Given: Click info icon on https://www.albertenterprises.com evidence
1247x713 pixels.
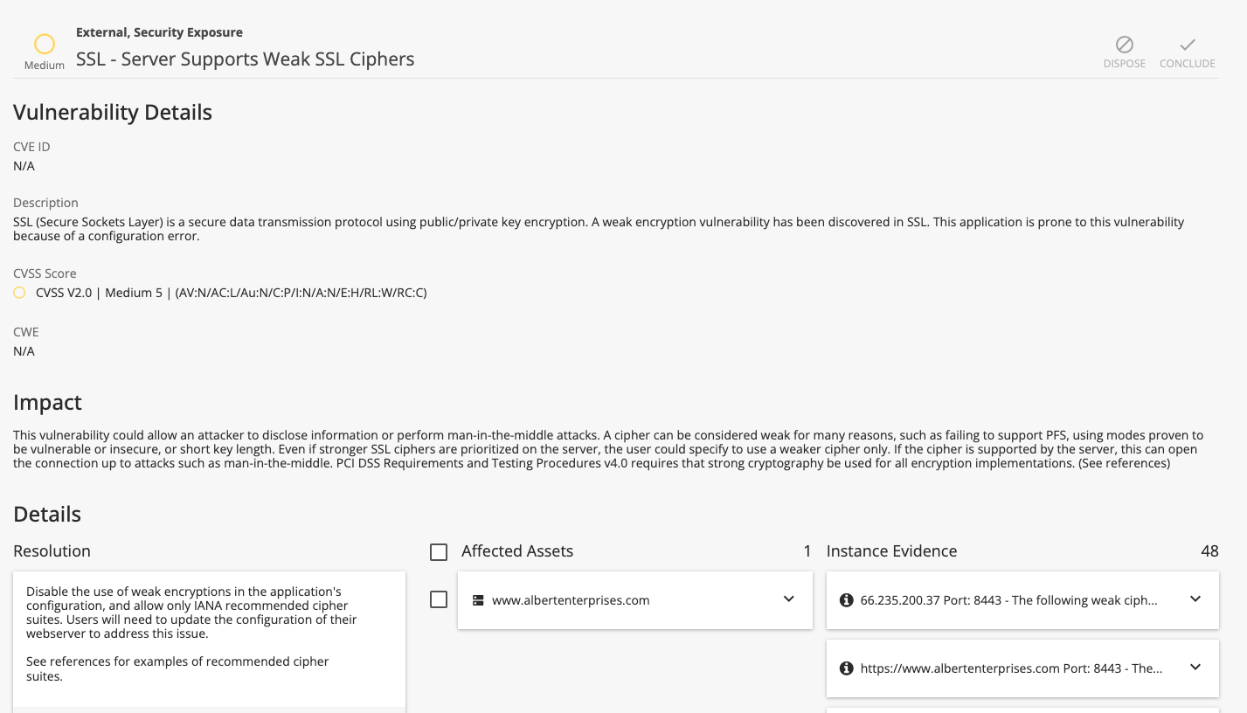Looking at the screenshot, I should pyautogui.click(x=846, y=668).
